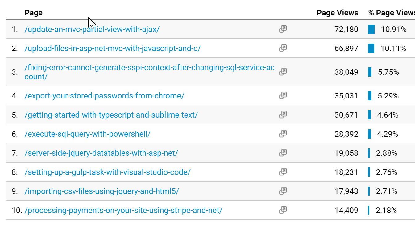
Task: Click external link icon for server-side-jquery-datatables row
Action: point(283,153)
